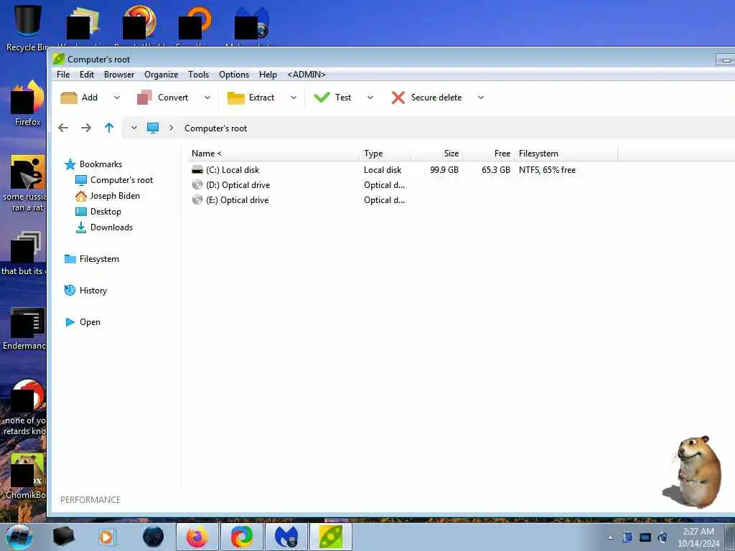The width and height of the screenshot is (735, 551).
Task: Open the Organize menu
Action: (x=161, y=75)
